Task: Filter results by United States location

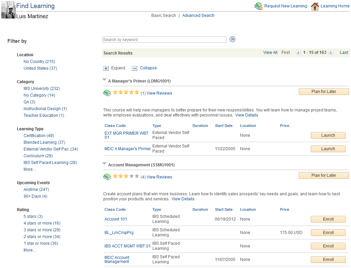Action: point(40,68)
